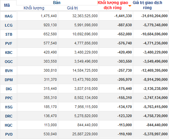Image resolution: width=169 pixels, height=139 pixels.
Task: Select PPC net volume -155,310
Action: tap(124, 98)
